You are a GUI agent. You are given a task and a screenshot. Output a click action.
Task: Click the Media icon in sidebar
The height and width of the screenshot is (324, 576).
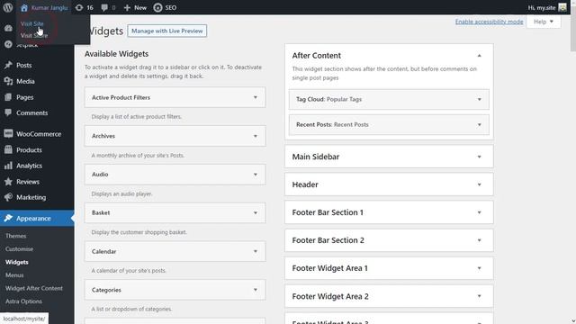pos(8,81)
